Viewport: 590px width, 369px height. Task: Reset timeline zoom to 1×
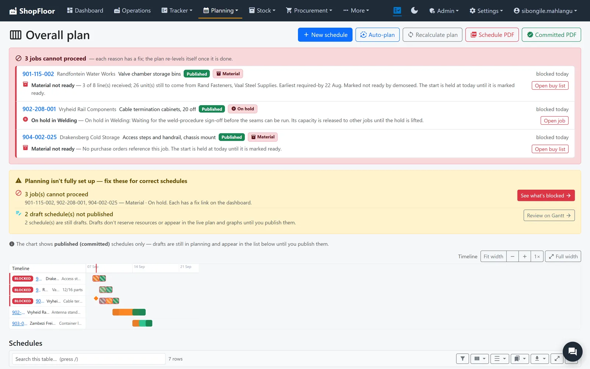(537, 256)
